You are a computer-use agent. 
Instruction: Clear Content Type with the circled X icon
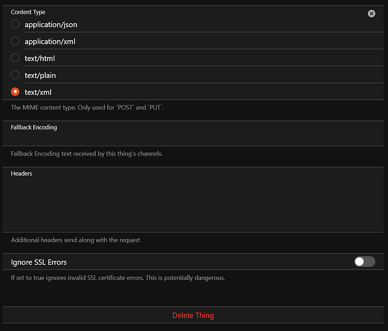[x=371, y=14]
